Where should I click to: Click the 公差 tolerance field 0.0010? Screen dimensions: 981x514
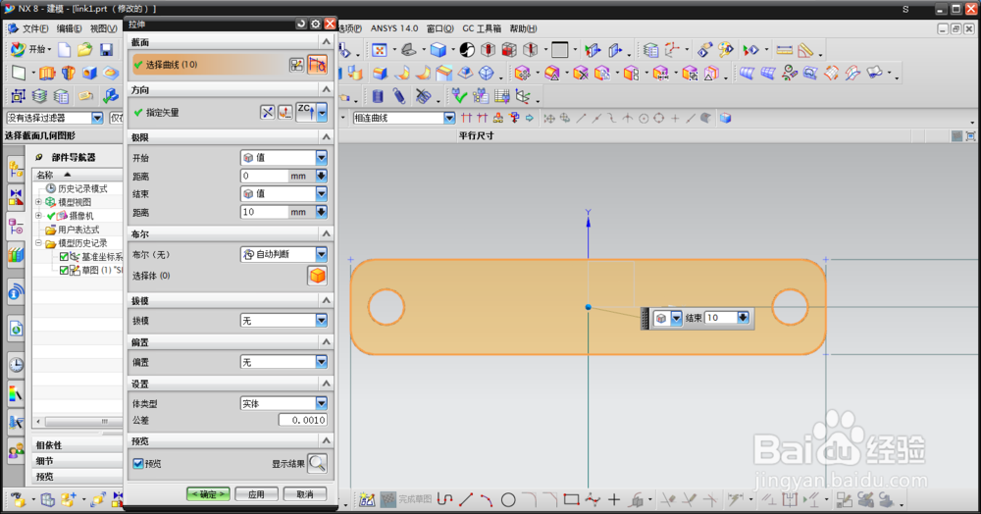tap(303, 420)
